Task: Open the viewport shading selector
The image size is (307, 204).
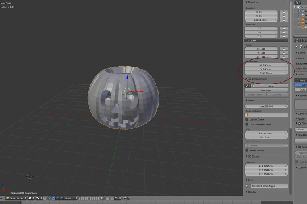Action: pos(31,198)
